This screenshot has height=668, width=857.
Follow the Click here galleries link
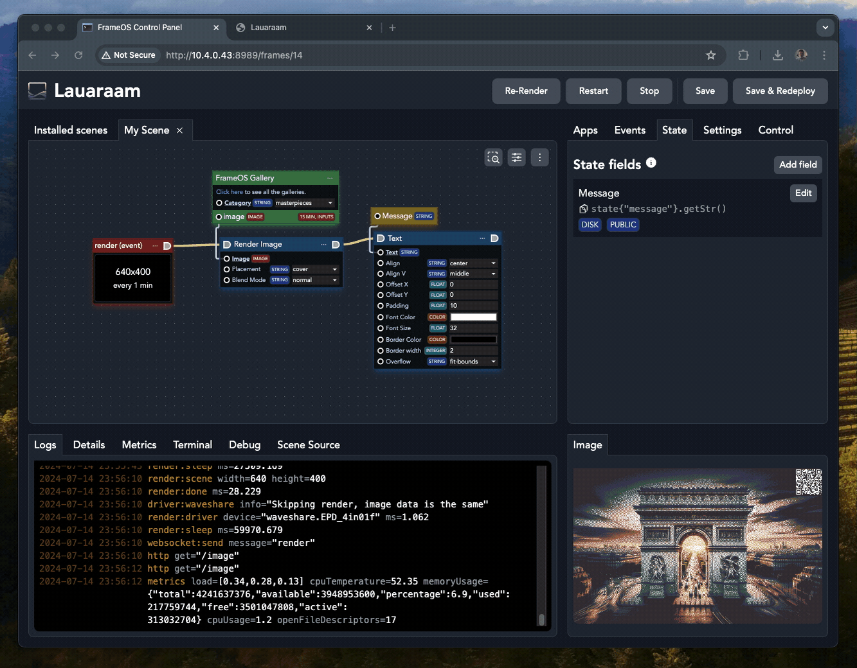(x=230, y=192)
